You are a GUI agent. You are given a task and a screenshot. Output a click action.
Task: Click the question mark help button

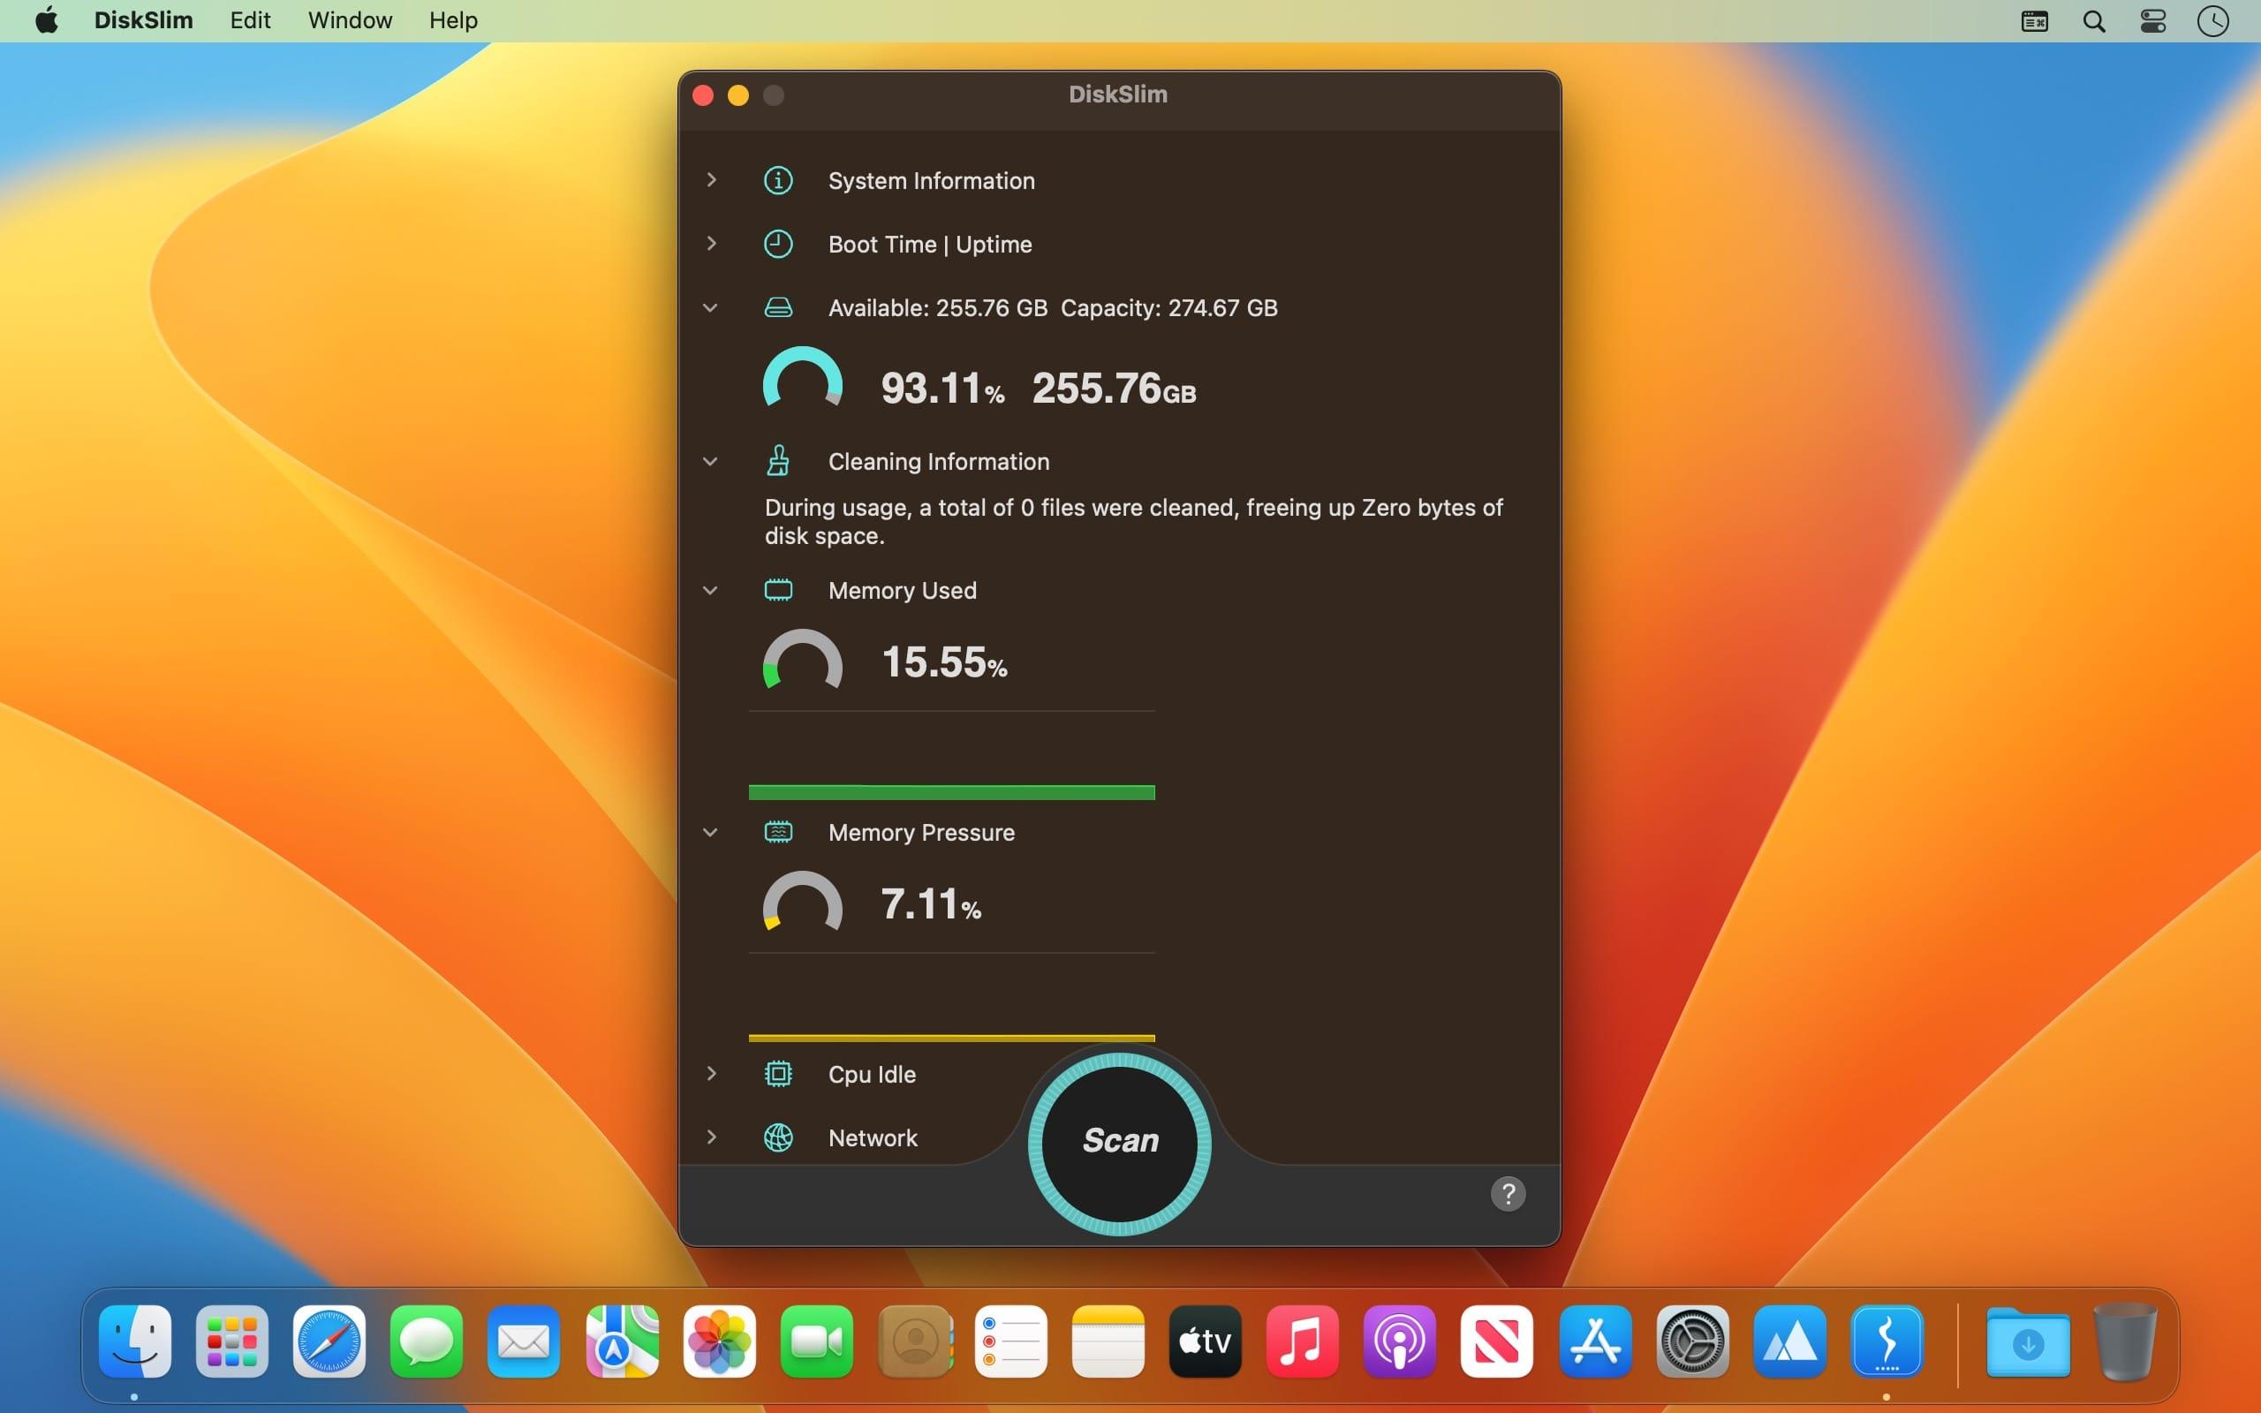point(1507,1193)
